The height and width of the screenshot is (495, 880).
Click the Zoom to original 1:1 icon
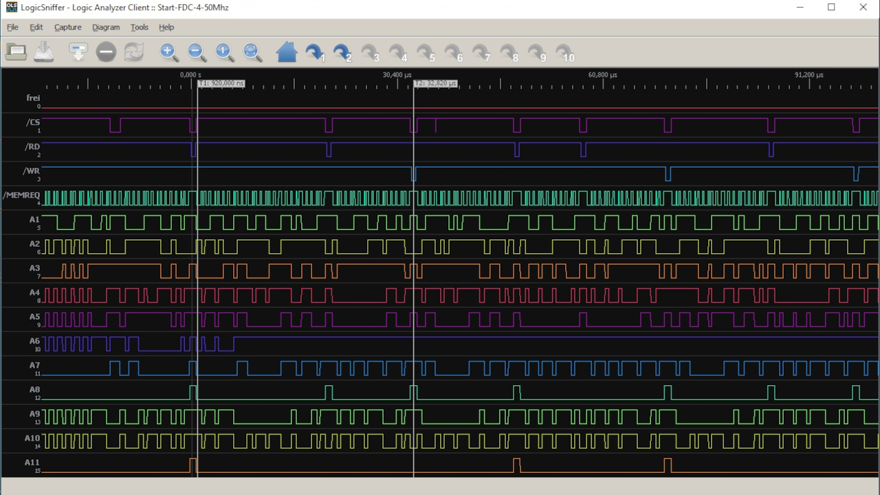click(224, 52)
